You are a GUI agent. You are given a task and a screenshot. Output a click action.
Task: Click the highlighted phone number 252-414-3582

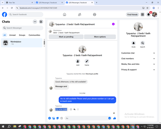coord(61,109)
